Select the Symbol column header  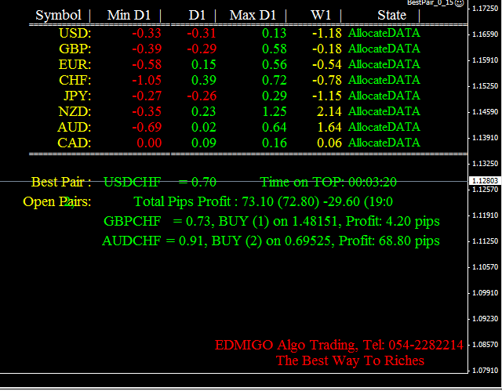58,15
